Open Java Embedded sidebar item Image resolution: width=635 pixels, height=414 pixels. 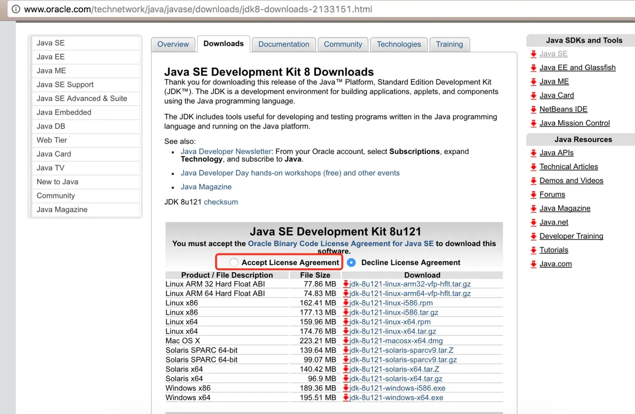point(85,112)
